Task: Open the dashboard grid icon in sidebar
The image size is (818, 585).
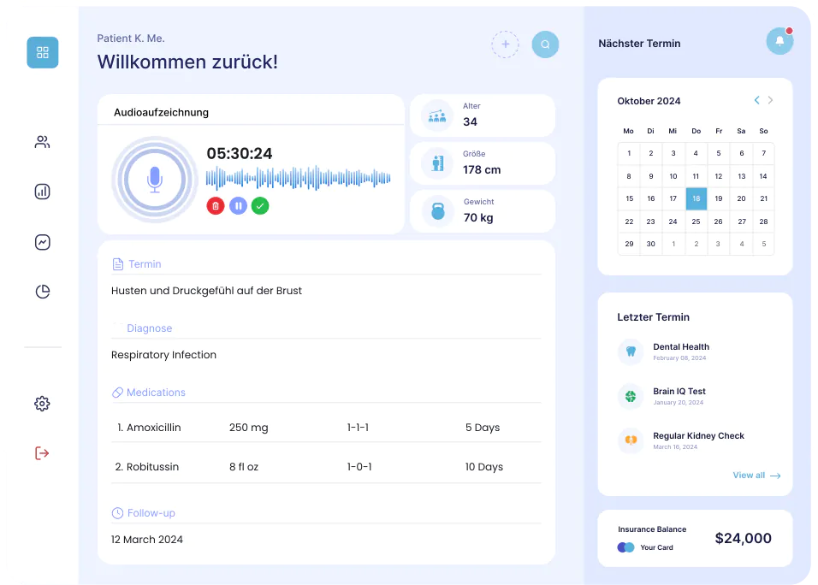Action: (x=43, y=53)
